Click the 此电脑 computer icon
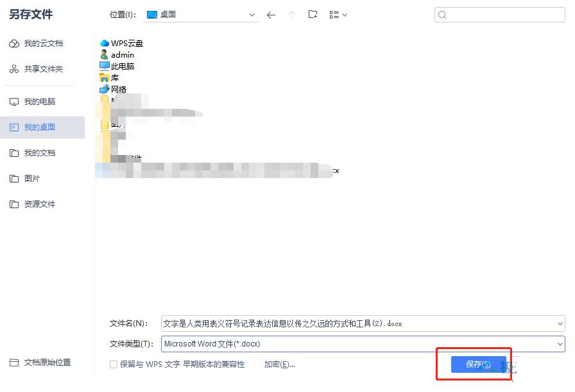This screenshot has width=575, height=392. 105,66
